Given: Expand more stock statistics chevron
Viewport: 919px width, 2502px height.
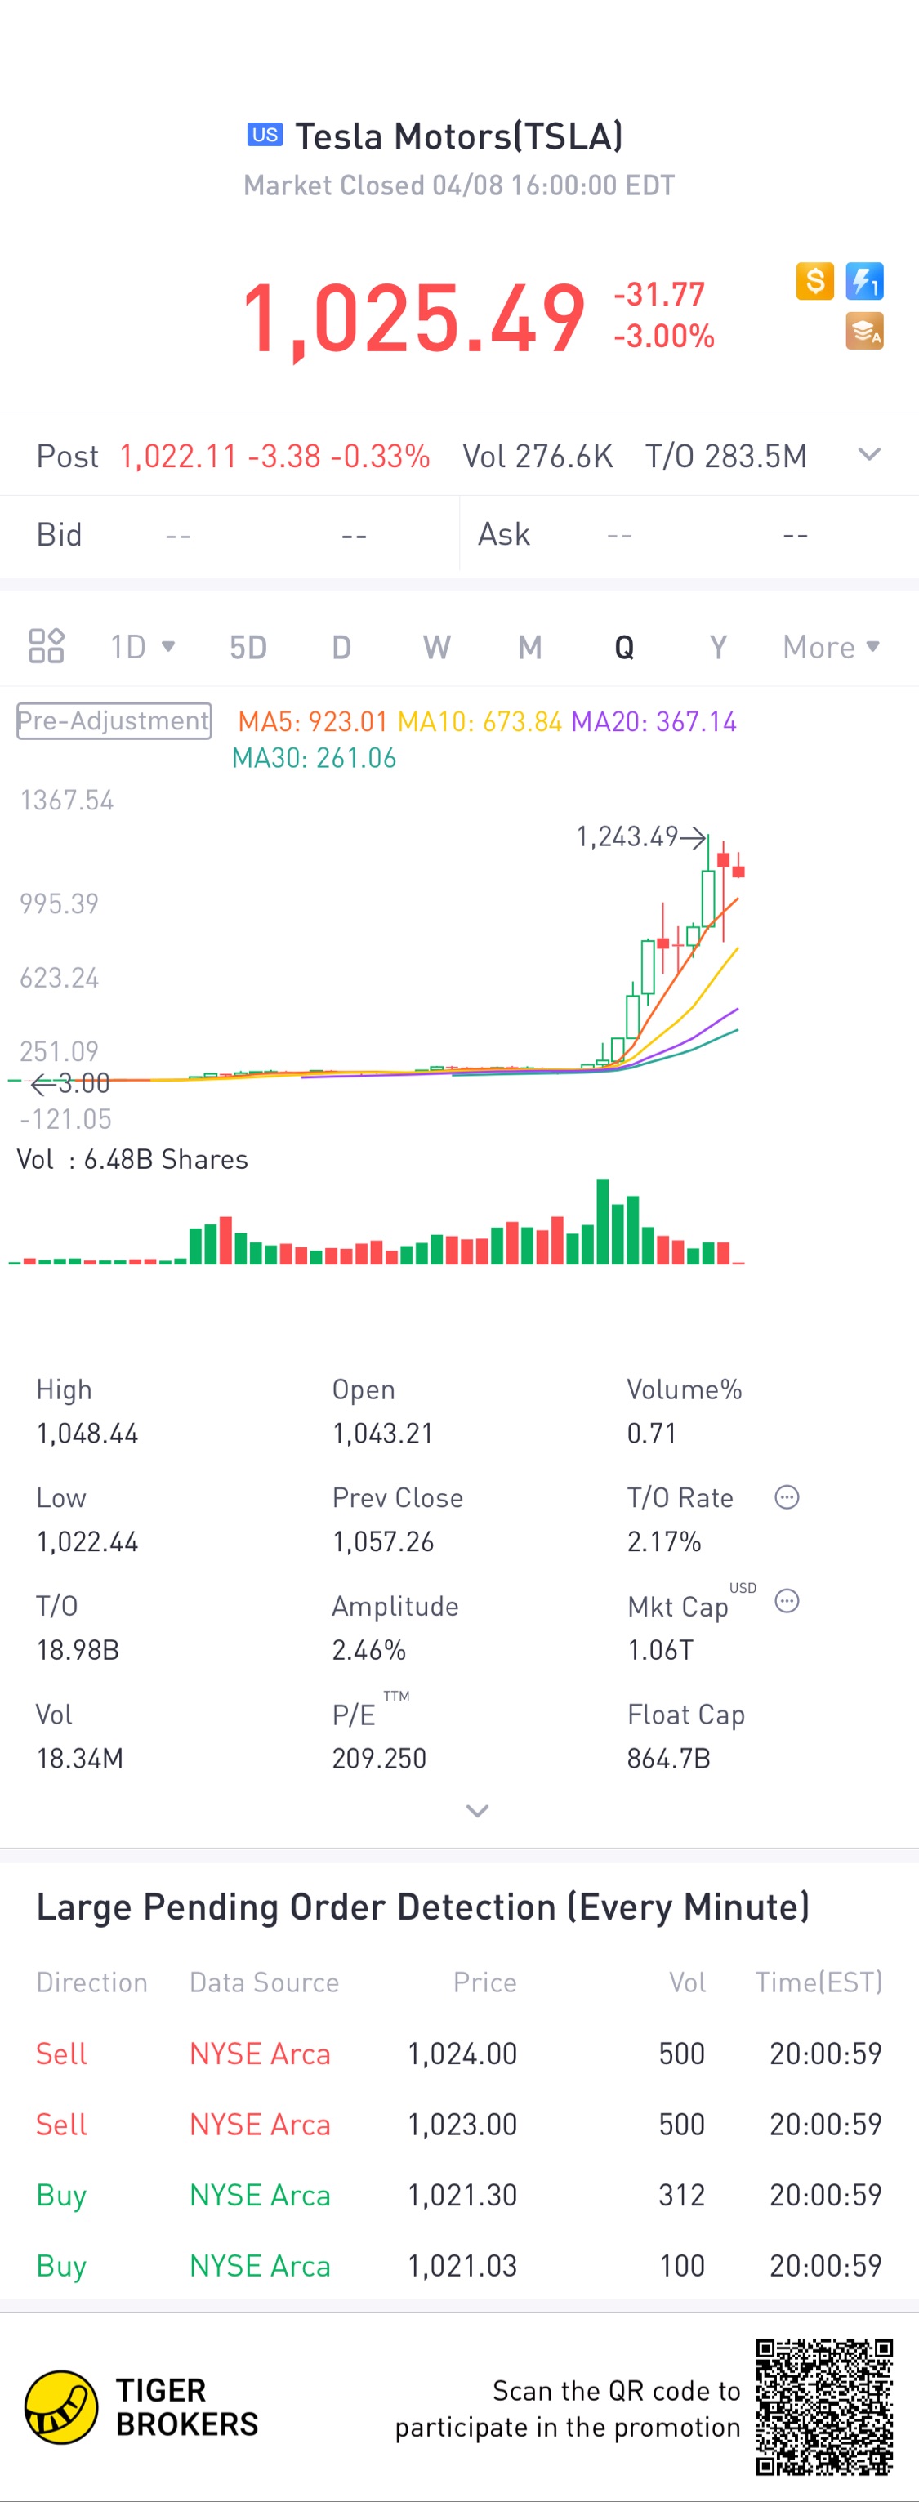Looking at the screenshot, I should [477, 1810].
